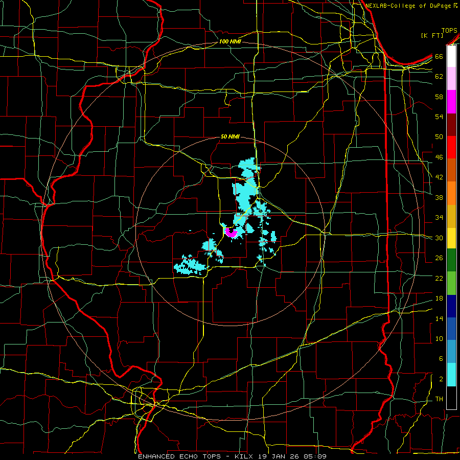Select the bright red legend swatch

tap(451, 147)
